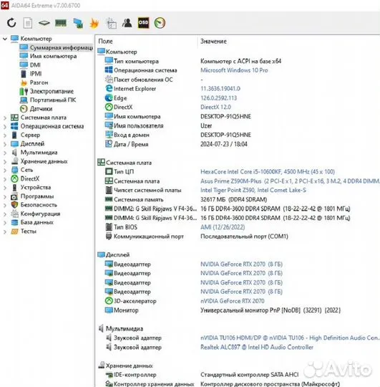Open the OSD panel icon
The image size is (380, 387).
click(143, 23)
